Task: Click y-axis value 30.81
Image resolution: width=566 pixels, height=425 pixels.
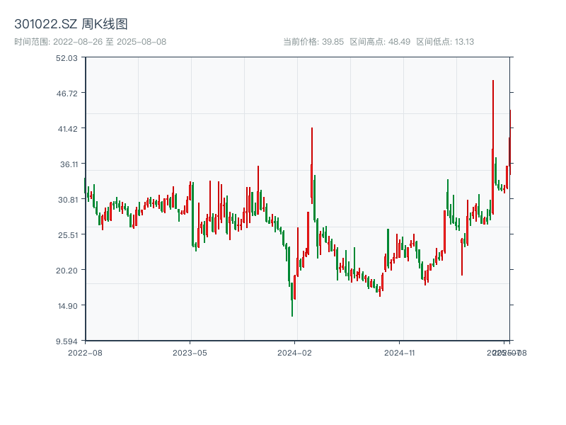Action: pyautogui.click(x=68, y=200)
